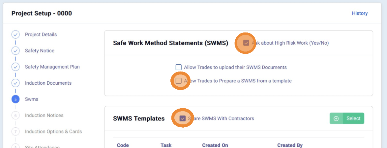Enable Allow Trades to upload SWMS Documents
This screenshot has width=387, height=148.
pos(179,67)
